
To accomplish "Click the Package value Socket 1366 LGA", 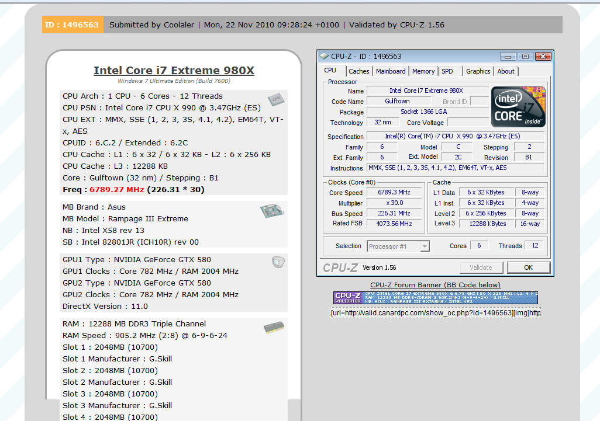I will point(427,112).
